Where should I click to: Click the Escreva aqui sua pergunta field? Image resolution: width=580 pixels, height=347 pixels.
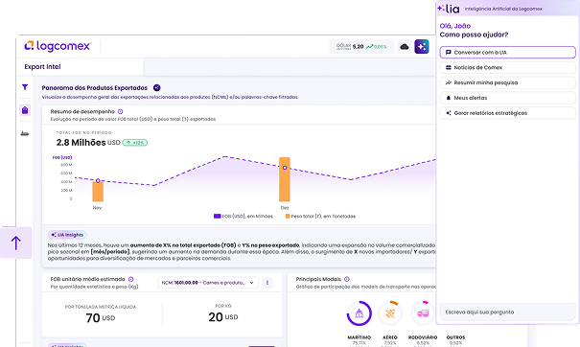point(507,312)
